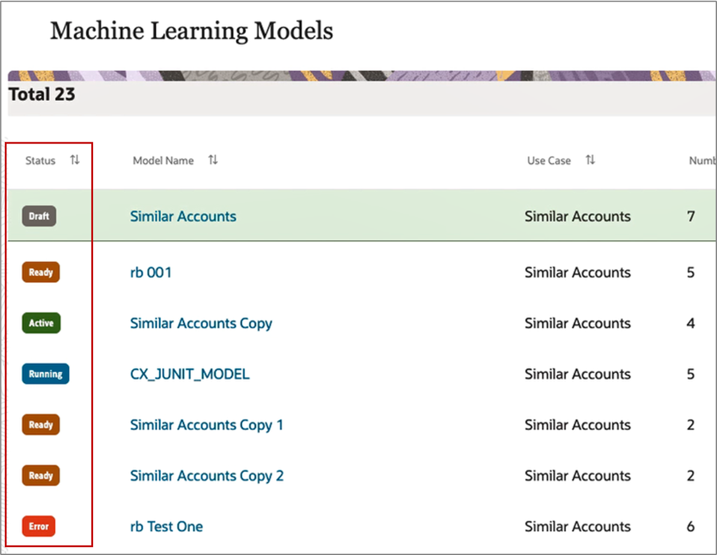Screen dimensions: 717x555
Task: Sort table by Use Case arrows
Action: 590,160
